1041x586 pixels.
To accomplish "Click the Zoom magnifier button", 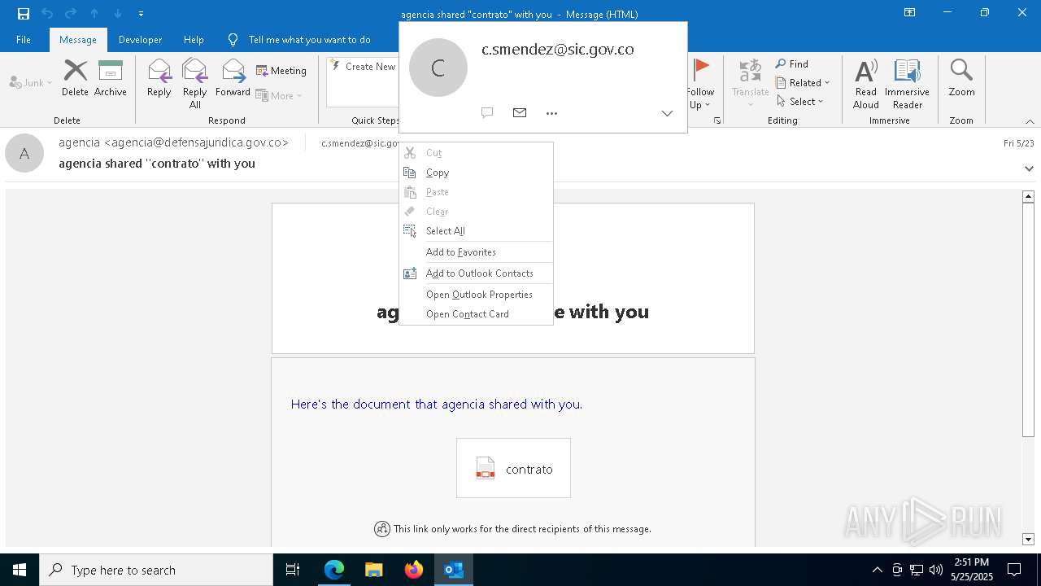I will click(961, 78).
